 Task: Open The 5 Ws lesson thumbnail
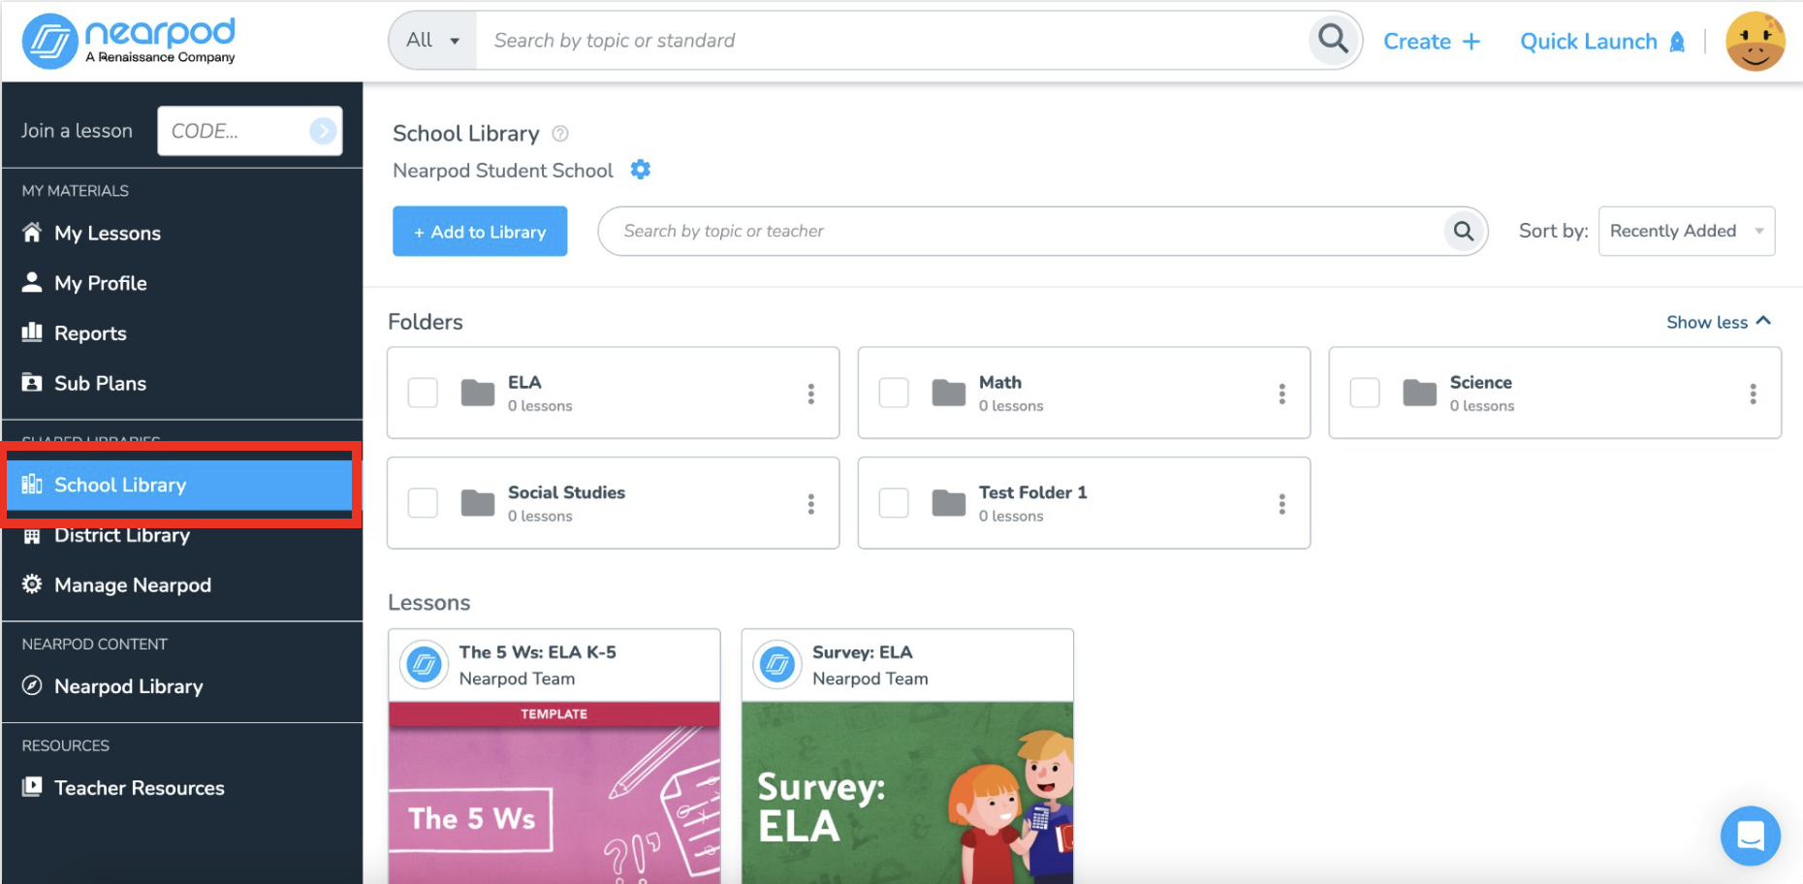tap(554, 793)
